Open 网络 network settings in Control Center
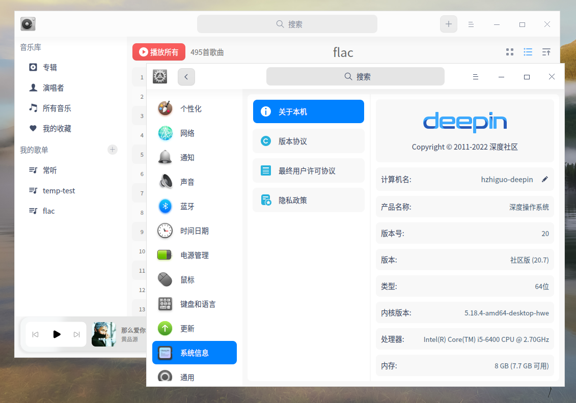Screen dimensions: 576x403 tap(187, 133)
